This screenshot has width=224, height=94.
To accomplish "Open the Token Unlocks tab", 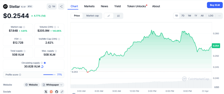I will pos(136,6).
